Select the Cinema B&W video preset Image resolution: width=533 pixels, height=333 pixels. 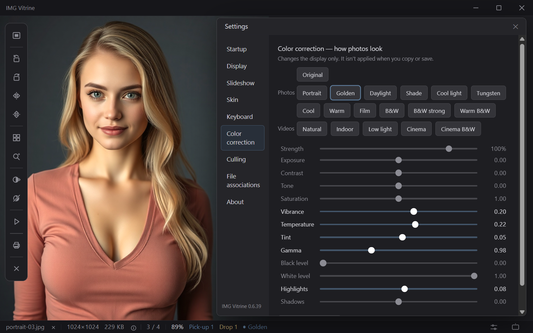pos(458,129)
